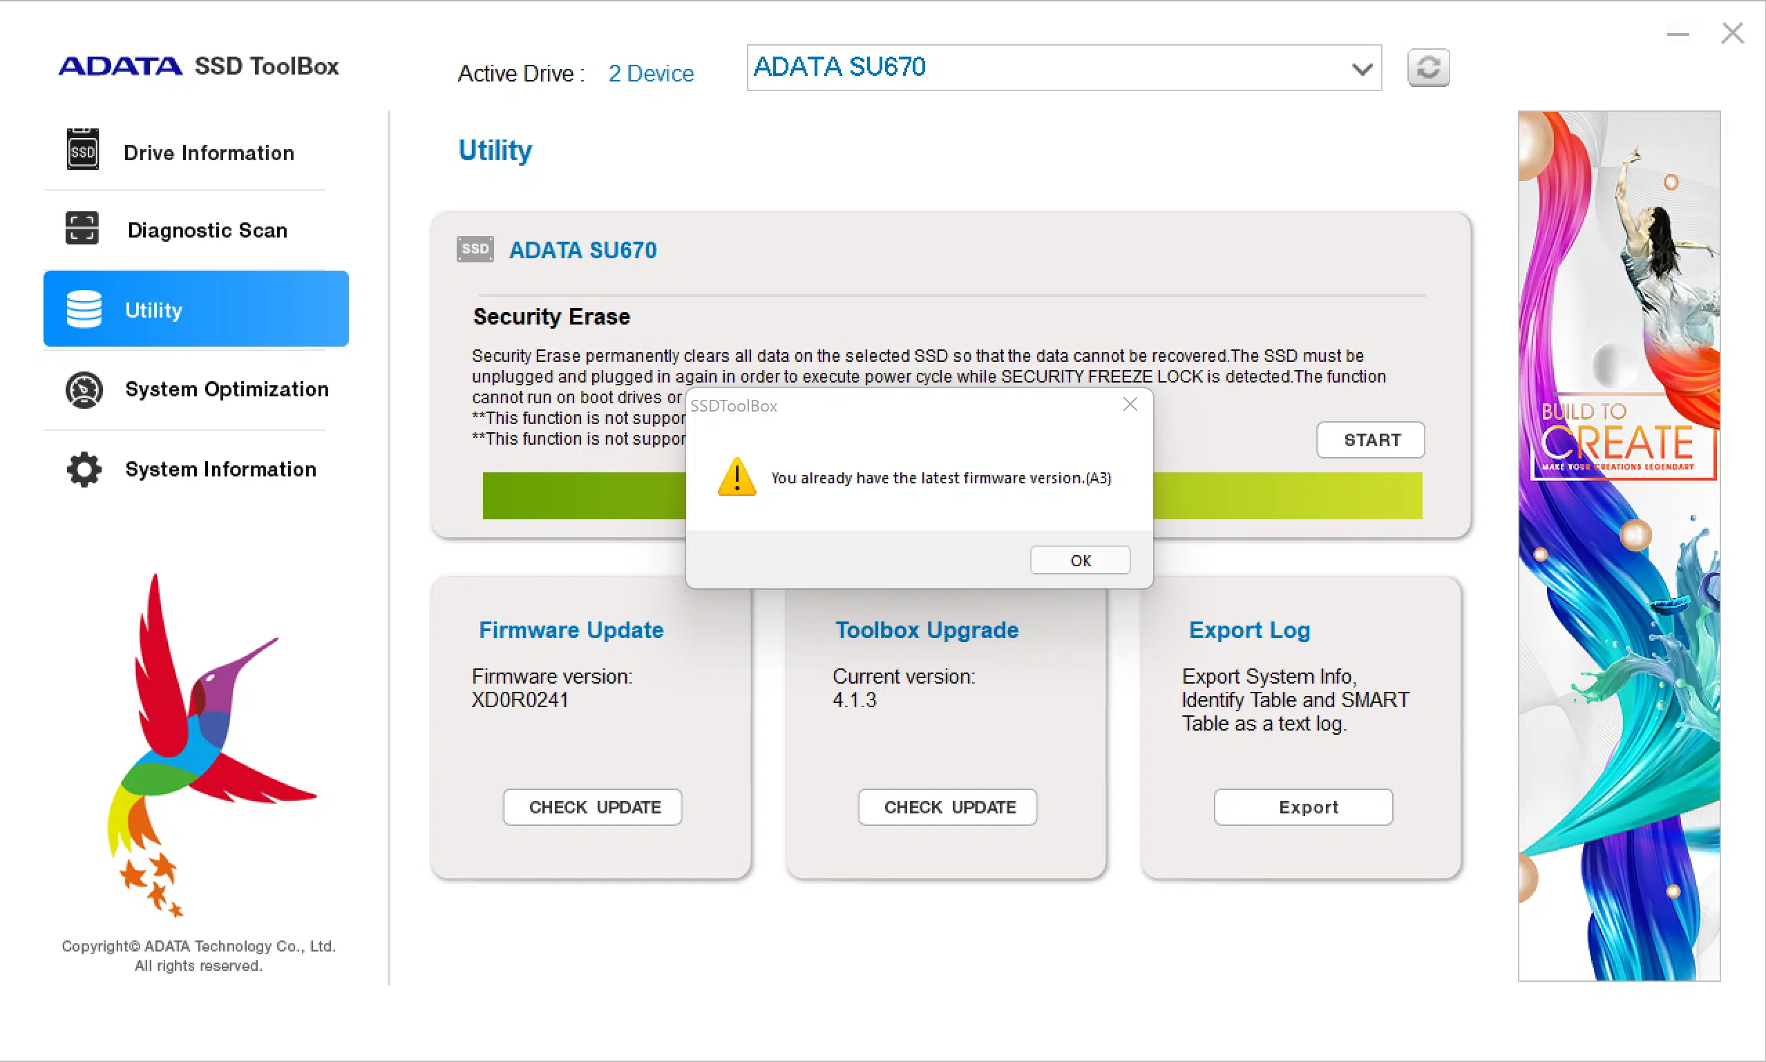Minimize the SSD ToolBox window
The width and height of the screenshot is (1766, 1062).
(1678, 34)
